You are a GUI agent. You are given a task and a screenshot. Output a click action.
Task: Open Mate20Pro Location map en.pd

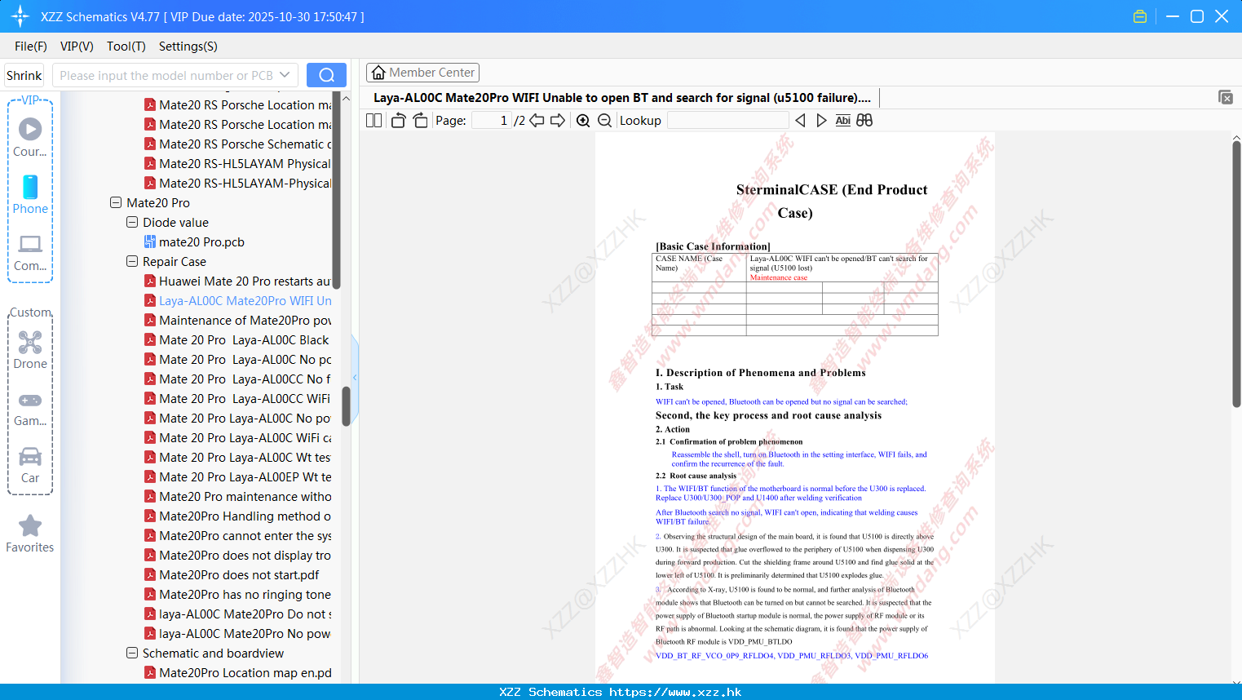[237, 672]
